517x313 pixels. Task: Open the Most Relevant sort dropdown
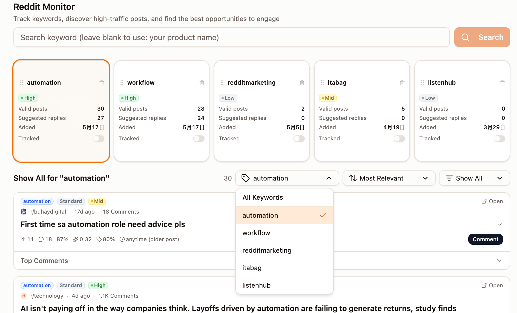point(389,178)
